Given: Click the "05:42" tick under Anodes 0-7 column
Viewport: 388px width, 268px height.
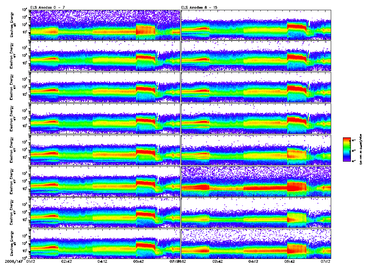Looking at the screenshot, I should tap(139, 261).
